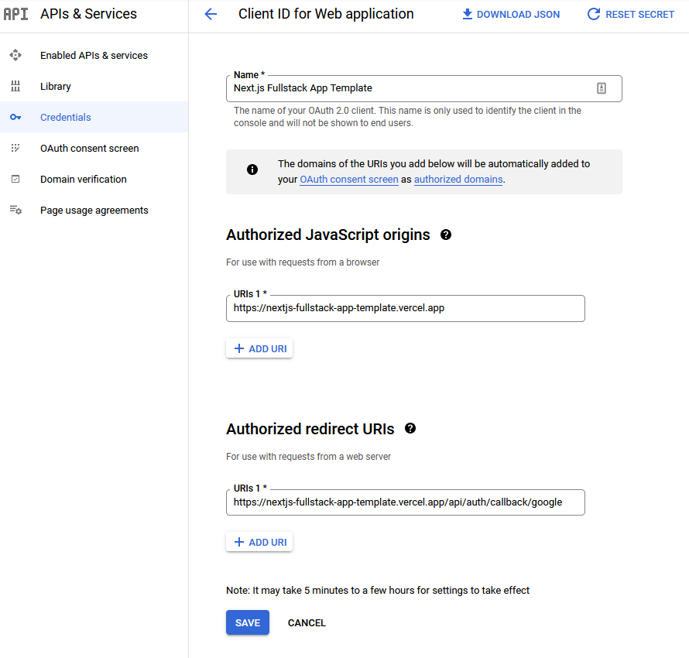Screen dimensions: 689x658
Task: Open help for Authorized JavaScript origins
Action: [x=446, y=235]
